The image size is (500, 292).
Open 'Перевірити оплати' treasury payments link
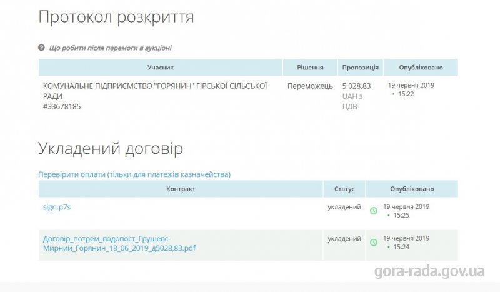click(x=134, y=174)
